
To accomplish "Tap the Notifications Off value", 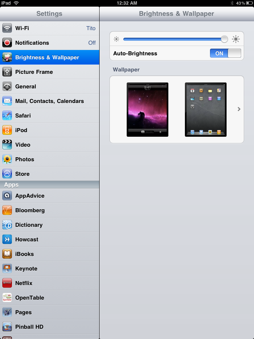I will click(x=92, y=43).
